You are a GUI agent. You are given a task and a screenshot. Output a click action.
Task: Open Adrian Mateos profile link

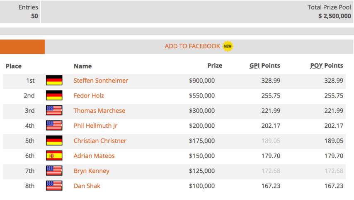point(94,156)
